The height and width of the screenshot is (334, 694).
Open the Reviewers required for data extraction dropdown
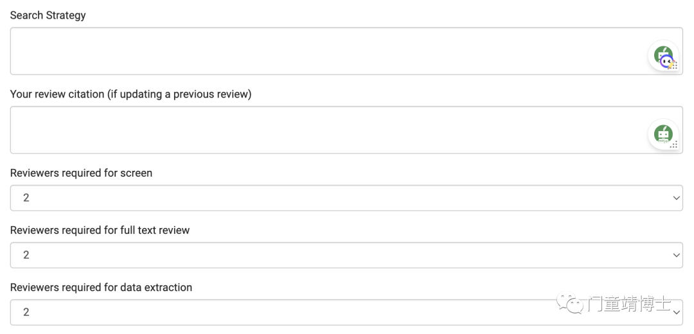coord(346,312)
